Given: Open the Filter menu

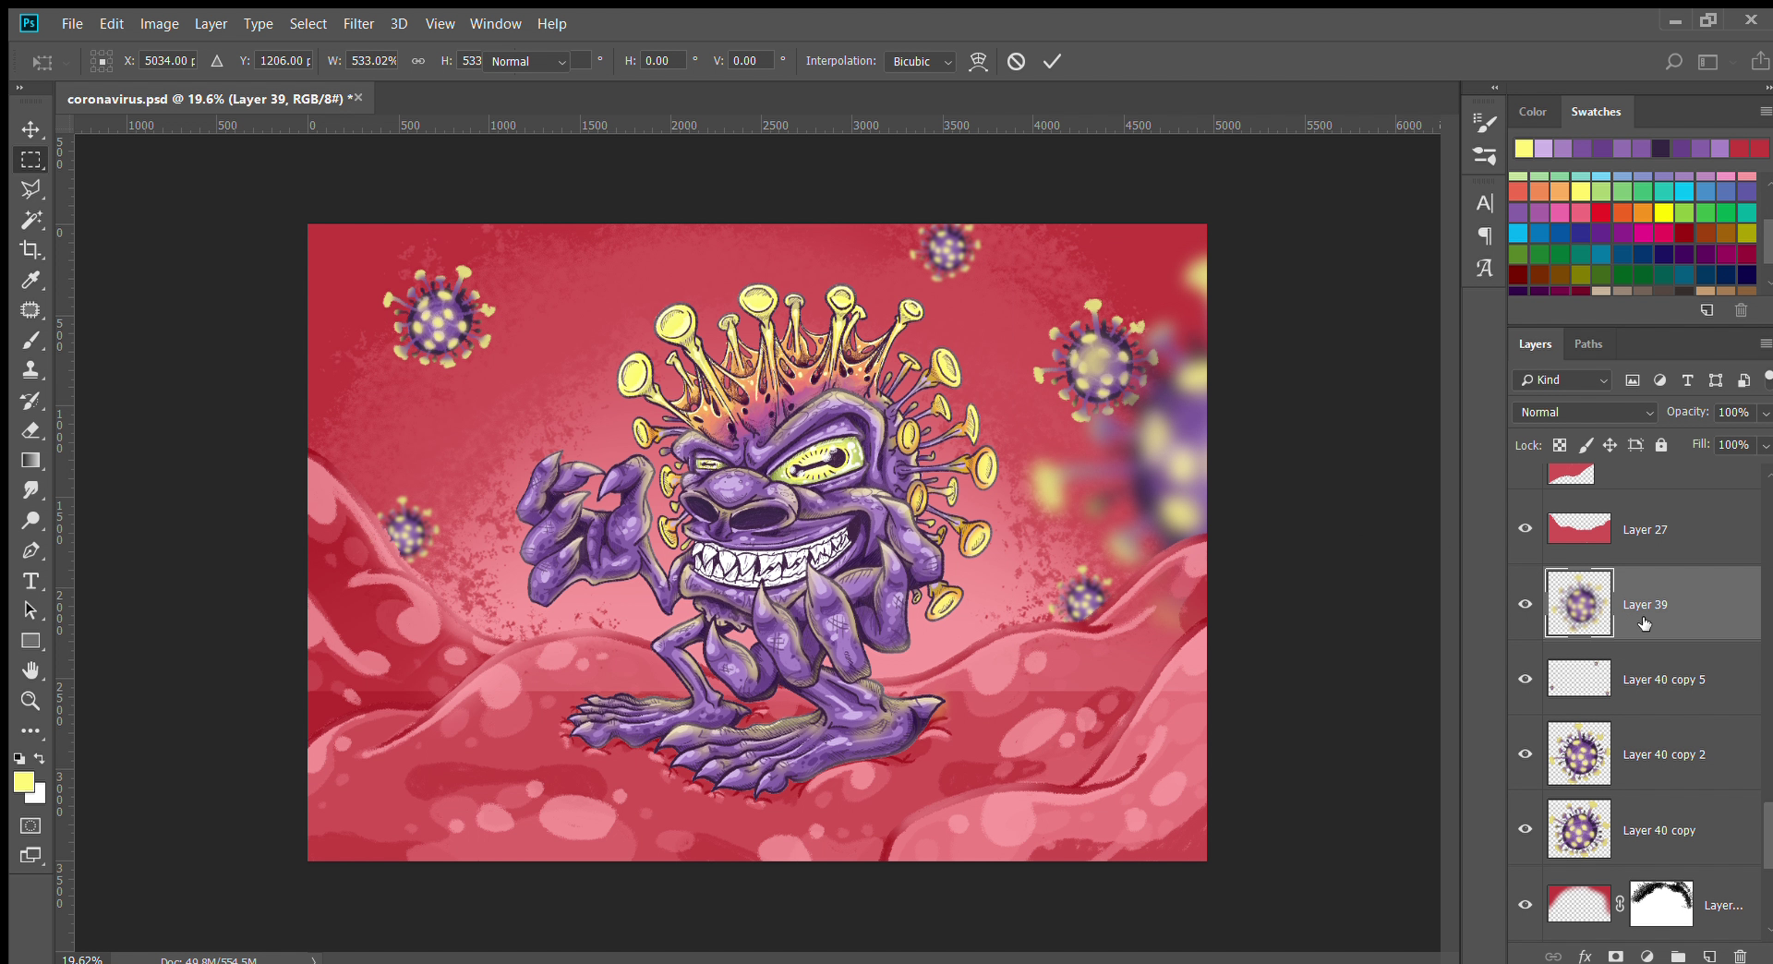Looking at the screenshot, I should click(358, 24).
